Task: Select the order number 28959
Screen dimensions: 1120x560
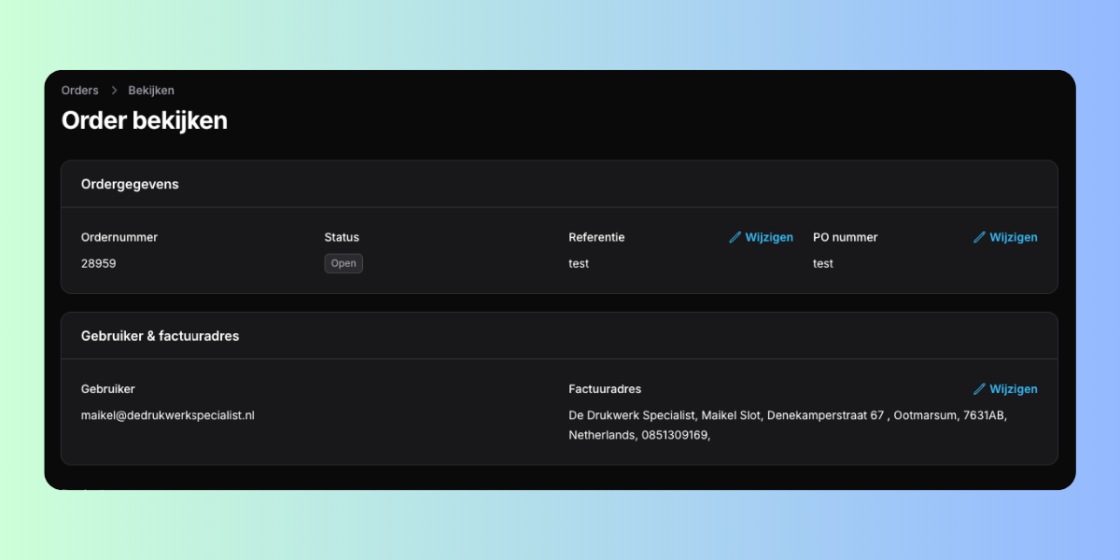Action: pyautogui.click(x=99, y=263)
